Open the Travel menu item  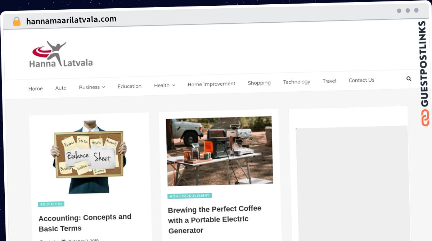click(x=329, y=81)
